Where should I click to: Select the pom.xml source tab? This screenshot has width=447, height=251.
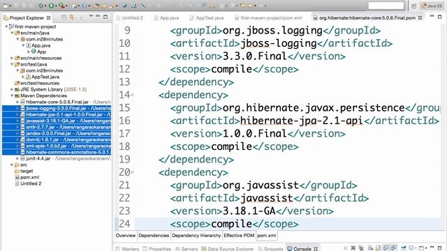click(267, 236)
